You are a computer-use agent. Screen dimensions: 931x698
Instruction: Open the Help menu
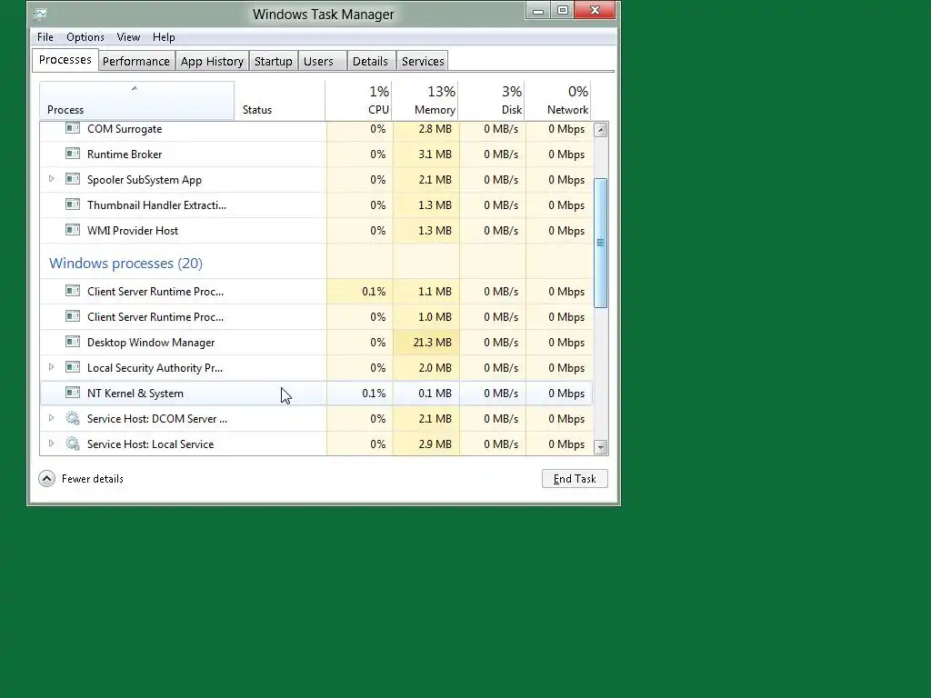point(164,36)
